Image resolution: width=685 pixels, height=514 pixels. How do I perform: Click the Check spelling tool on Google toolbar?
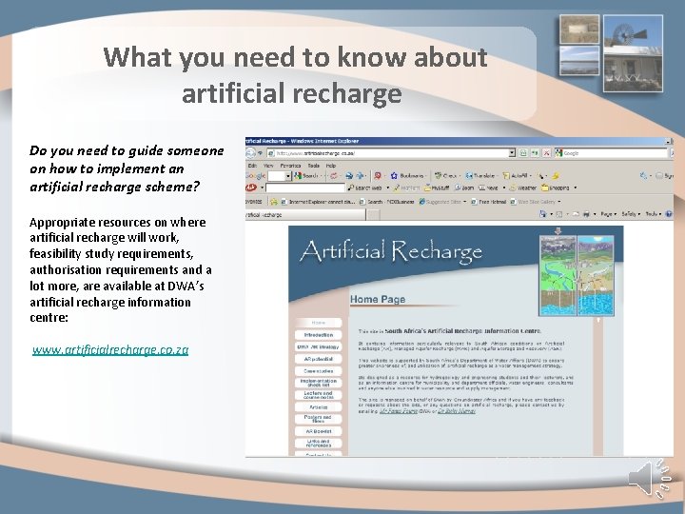pos(445,176)
